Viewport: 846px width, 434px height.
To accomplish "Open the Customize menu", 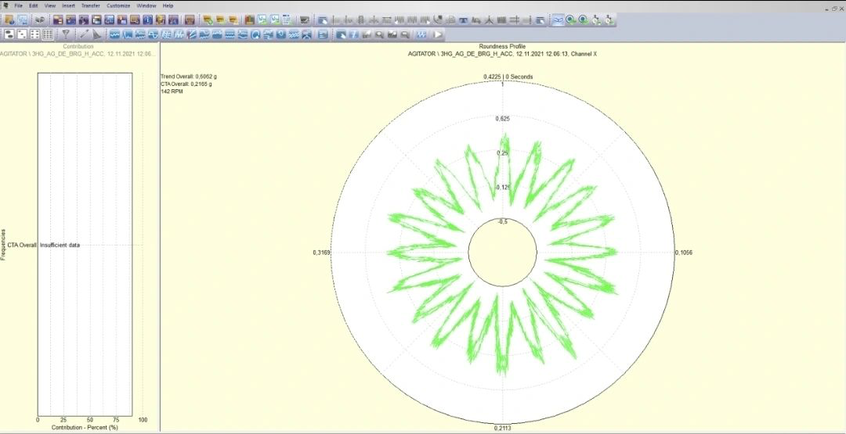I will coord(118,6).
